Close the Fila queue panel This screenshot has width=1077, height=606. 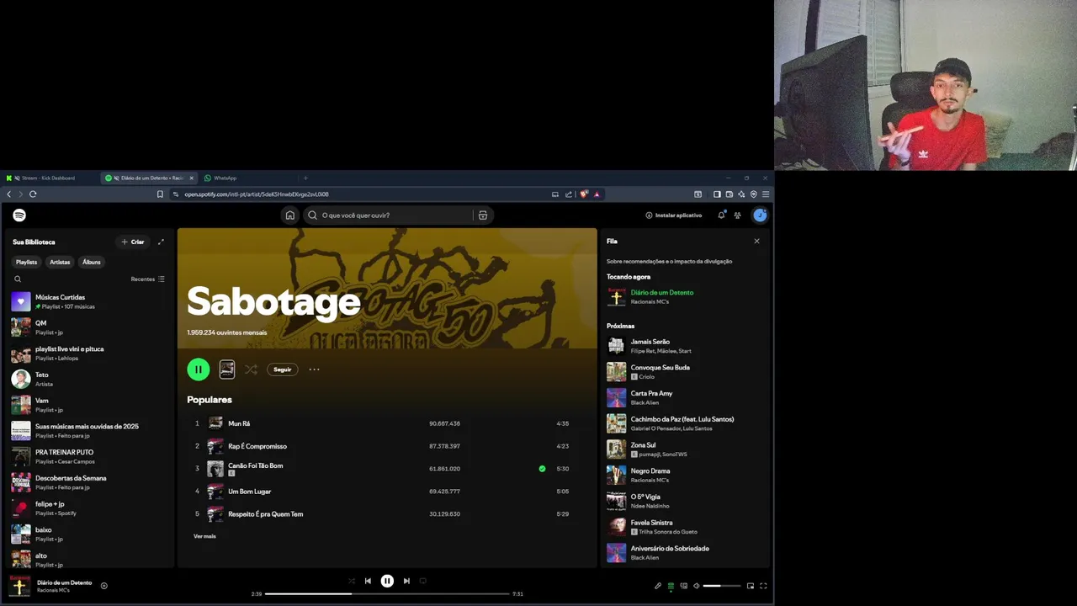tap(756, 242)
